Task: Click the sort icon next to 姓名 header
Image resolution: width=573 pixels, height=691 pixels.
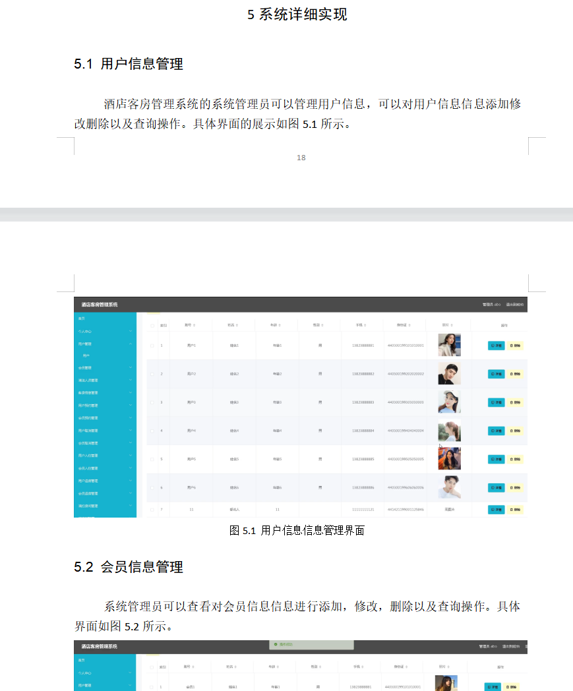Action: pyautogui.click(x=238, y=324)
